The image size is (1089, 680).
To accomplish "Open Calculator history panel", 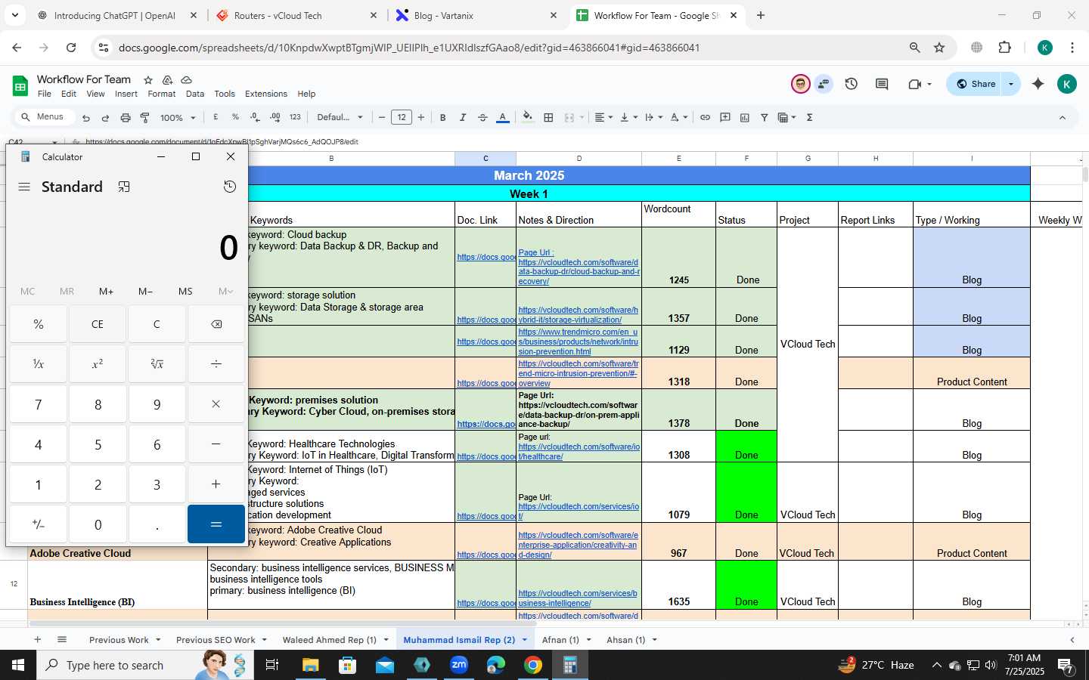I will click(230, 187).
